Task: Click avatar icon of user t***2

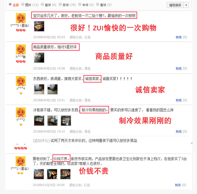Action: [21, 112]
